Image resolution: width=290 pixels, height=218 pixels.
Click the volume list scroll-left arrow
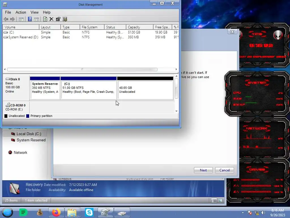(x=5, y=69)
